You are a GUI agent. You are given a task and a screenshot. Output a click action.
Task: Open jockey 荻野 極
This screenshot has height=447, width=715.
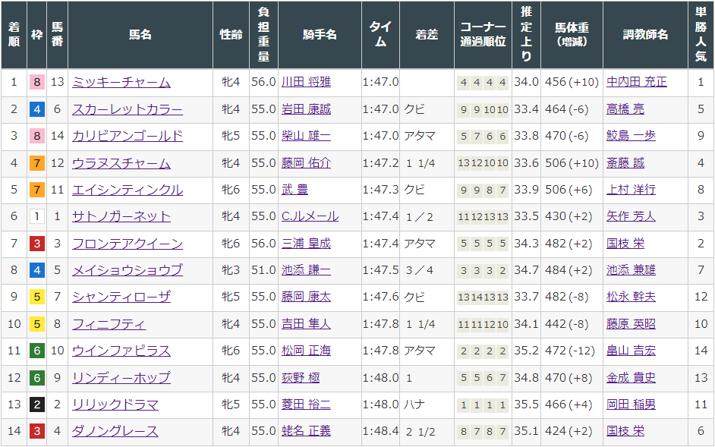click(x=301, y=378)
